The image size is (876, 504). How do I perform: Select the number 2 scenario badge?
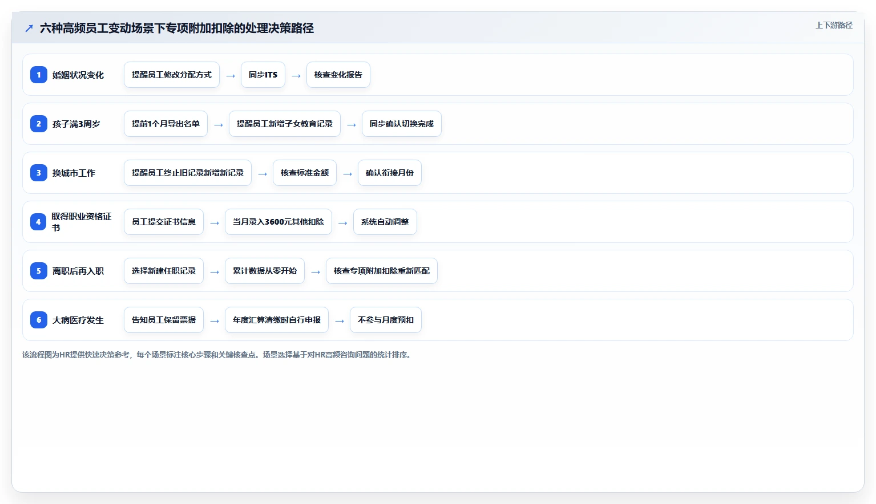39,124
